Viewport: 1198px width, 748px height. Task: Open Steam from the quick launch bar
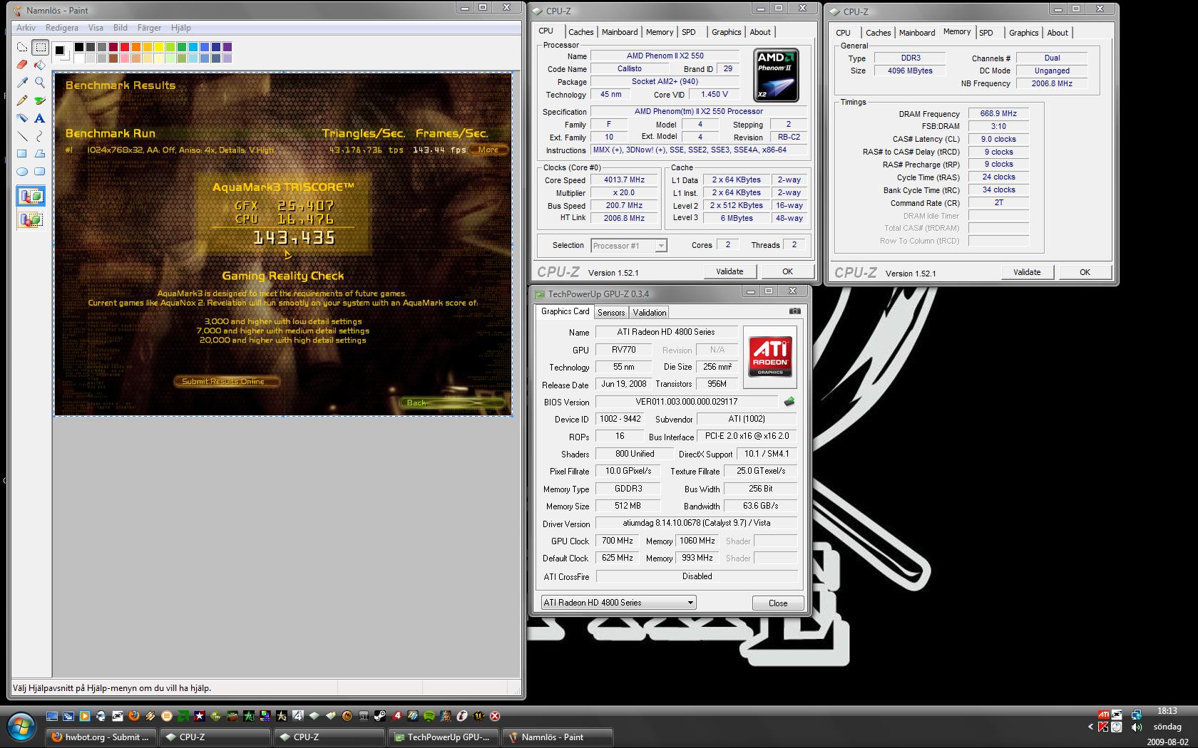pyautogui.click(x=380, y=716)
